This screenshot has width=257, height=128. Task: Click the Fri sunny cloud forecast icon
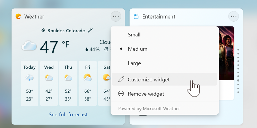[x=88, y=78]
